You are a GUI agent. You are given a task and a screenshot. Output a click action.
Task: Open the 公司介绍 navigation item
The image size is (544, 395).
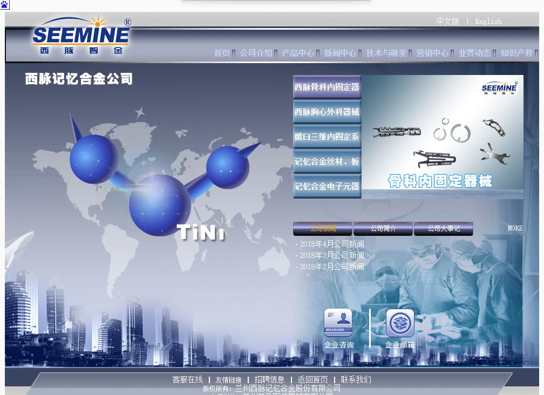point(256,53)
